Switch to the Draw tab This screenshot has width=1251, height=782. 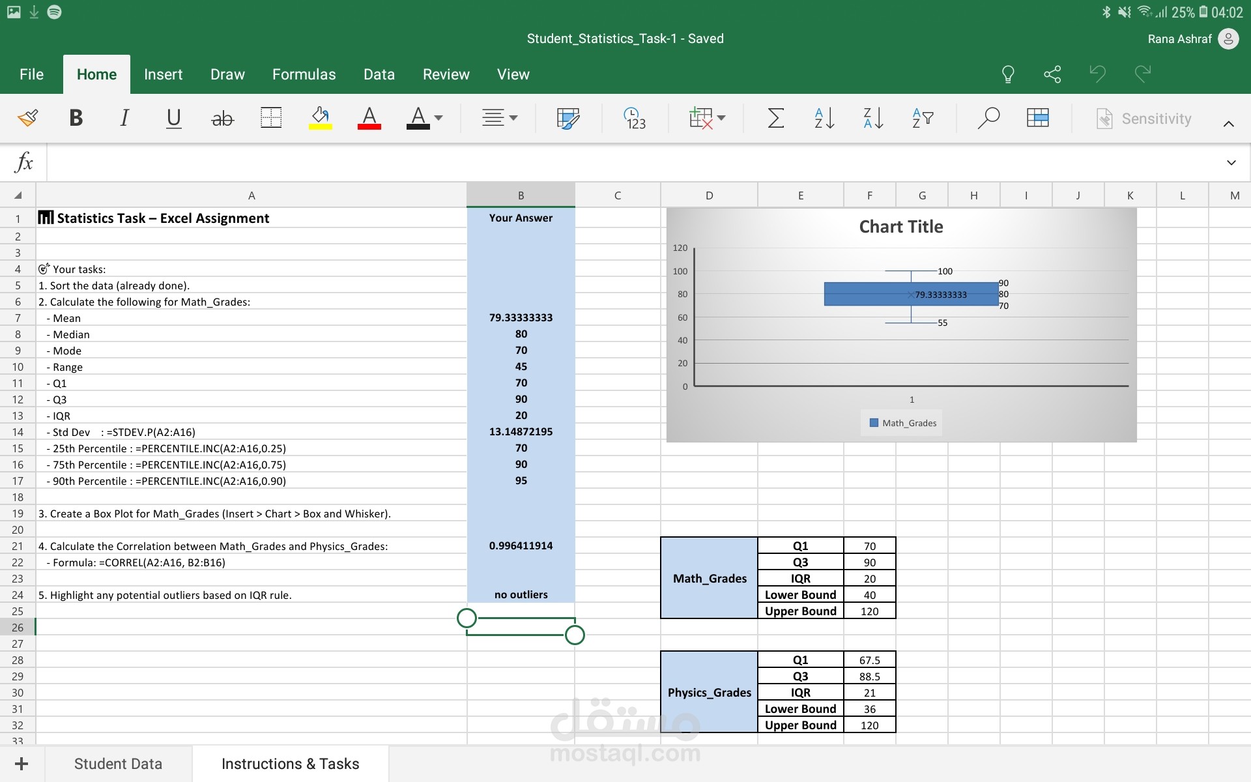pos(227,74)
